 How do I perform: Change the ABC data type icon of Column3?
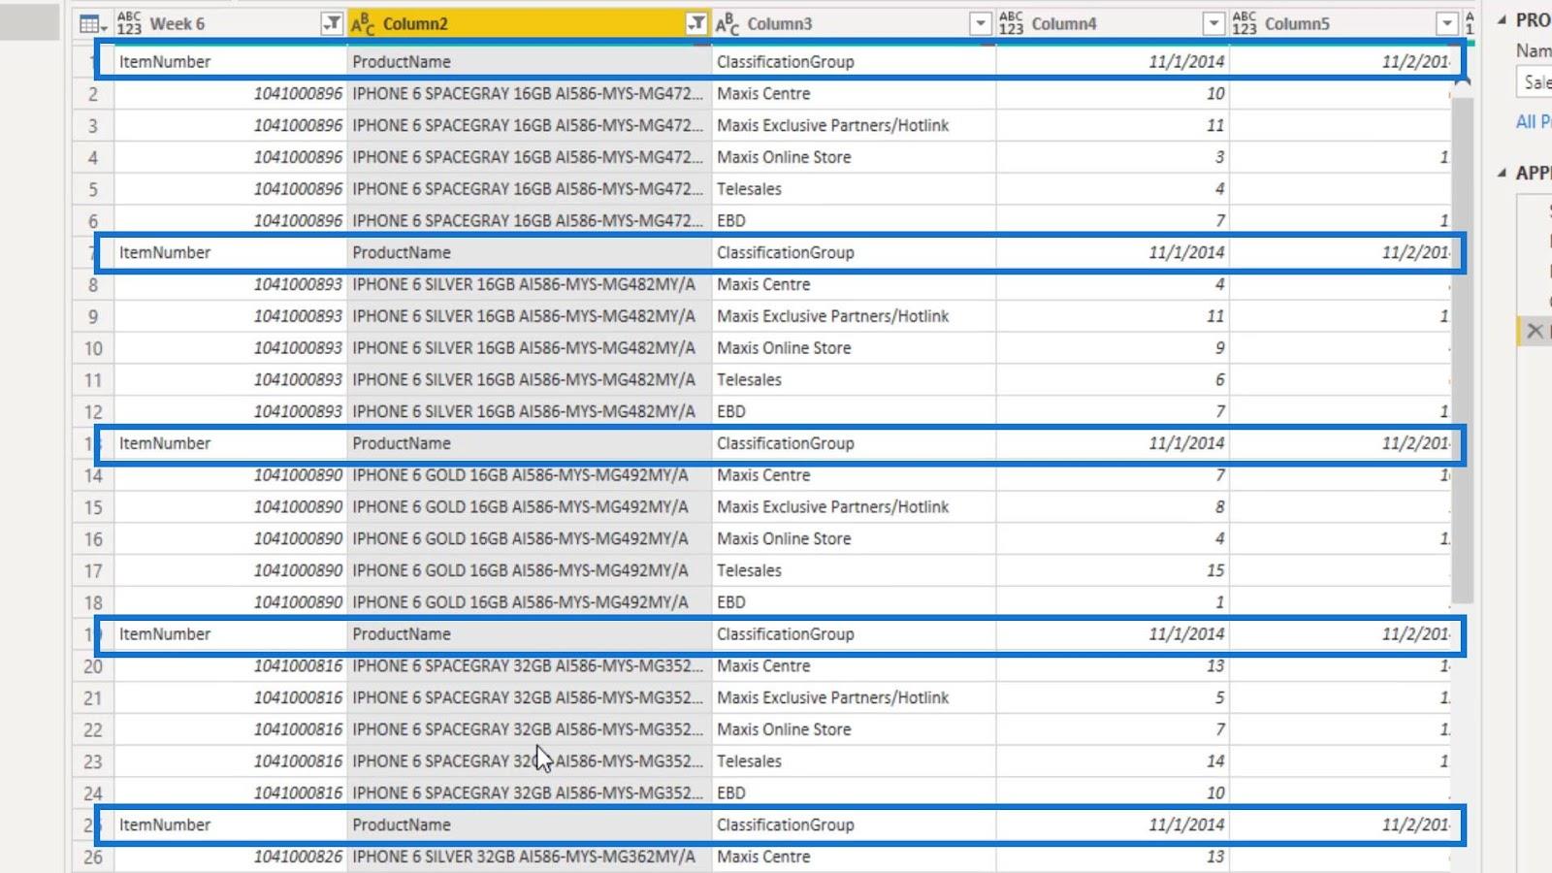(727, 24)
